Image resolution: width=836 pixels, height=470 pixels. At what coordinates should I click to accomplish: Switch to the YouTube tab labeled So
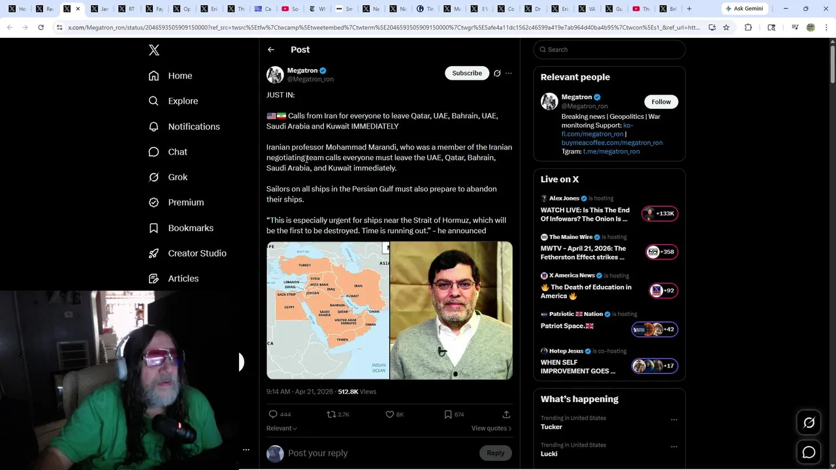pyautogui.click(x=290, y=8)
